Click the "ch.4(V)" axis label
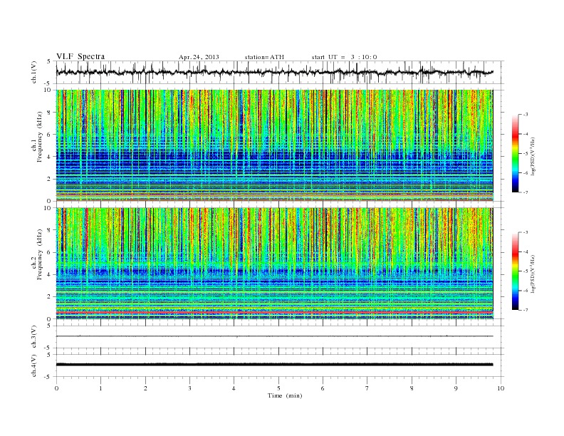This screenshot has height=436, width=564. point(34,365)
